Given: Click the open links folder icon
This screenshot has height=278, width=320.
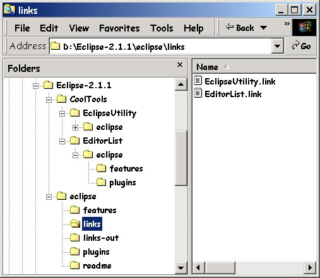Looking at the screenshot, I should [x=75, y=224].
